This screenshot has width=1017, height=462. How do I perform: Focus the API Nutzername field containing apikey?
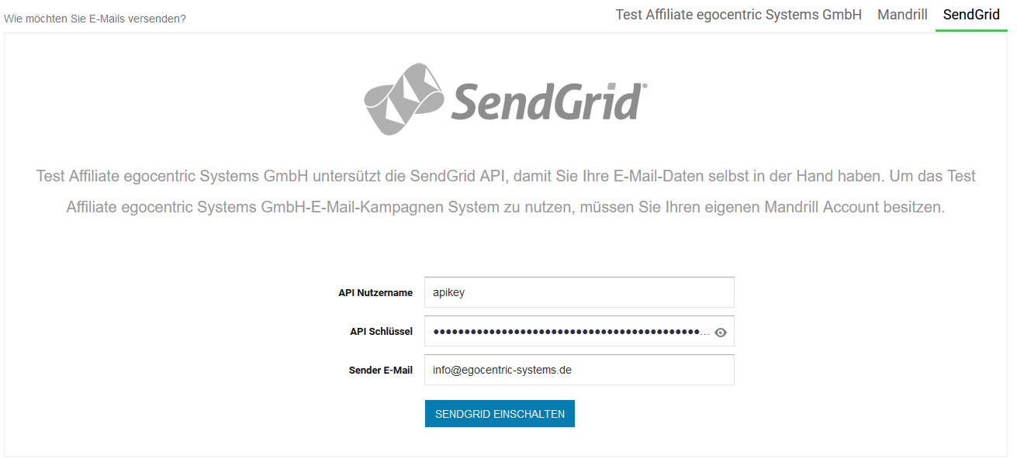pyautogui.click(x=579, y=292)
